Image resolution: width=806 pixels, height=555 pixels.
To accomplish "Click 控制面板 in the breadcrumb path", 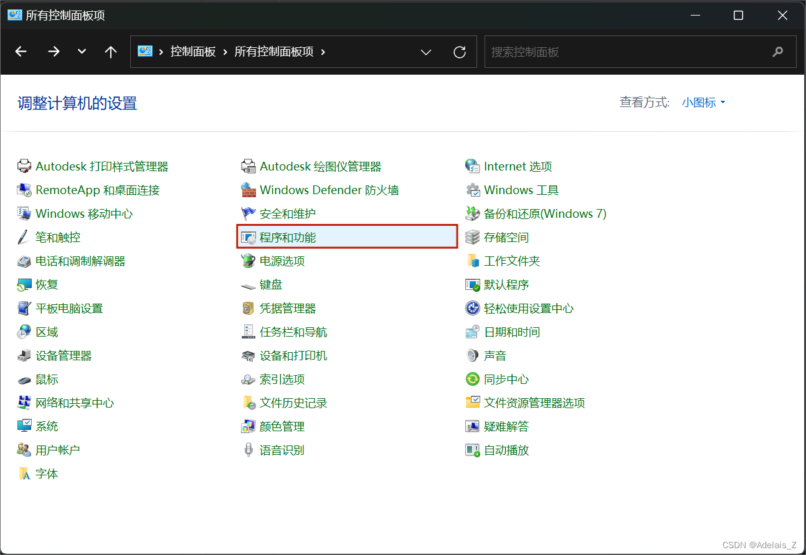I will pyautogui.click(x=193, y=52).
